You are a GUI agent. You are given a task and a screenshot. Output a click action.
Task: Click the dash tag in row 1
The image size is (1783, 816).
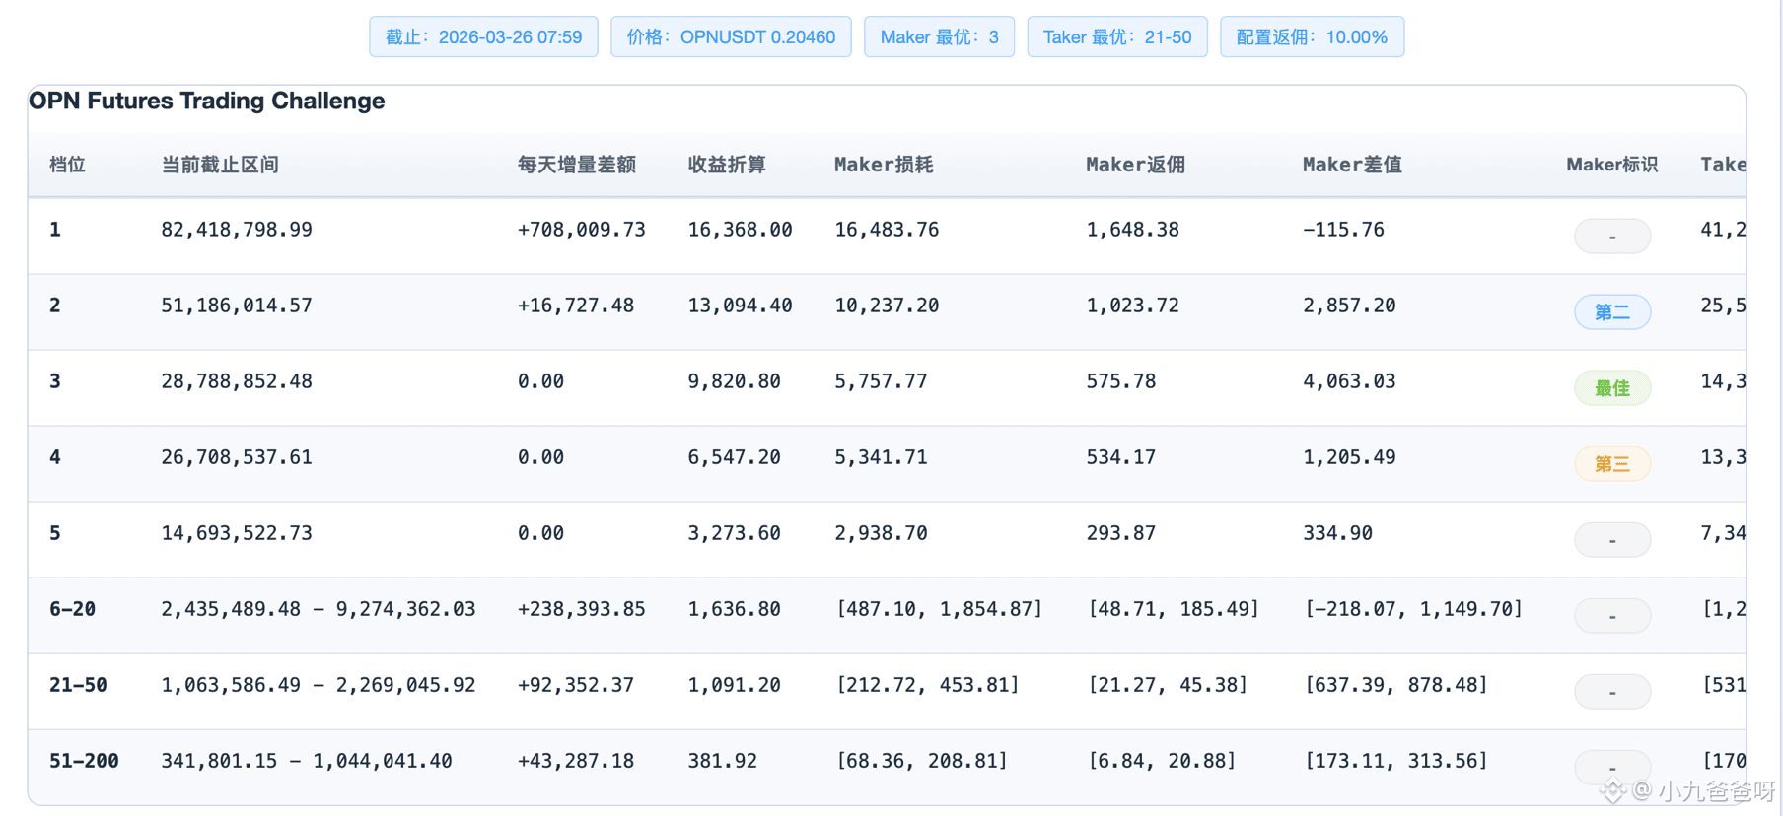tap(1612, 237)
